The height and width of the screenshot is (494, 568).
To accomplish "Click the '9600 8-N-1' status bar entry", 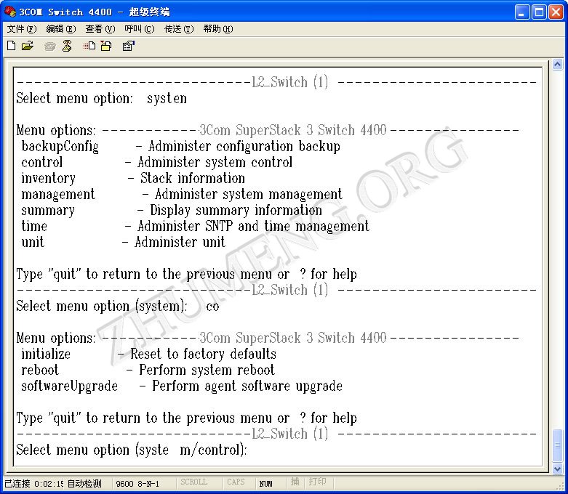I will (137, 484).
